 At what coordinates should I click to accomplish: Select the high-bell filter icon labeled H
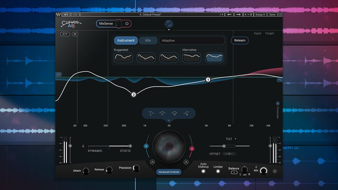coord(174,113)
